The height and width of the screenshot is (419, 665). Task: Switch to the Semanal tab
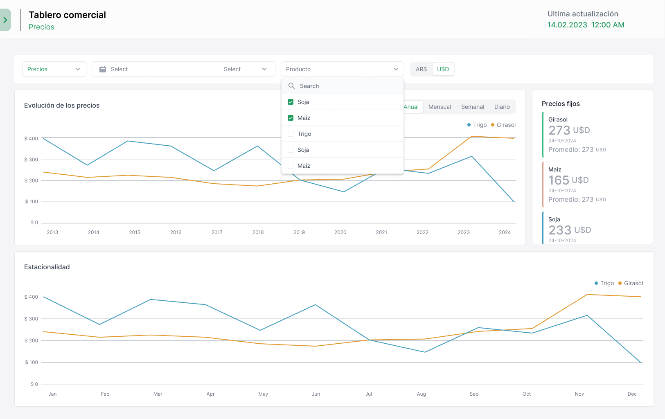[x=473, y=107]
